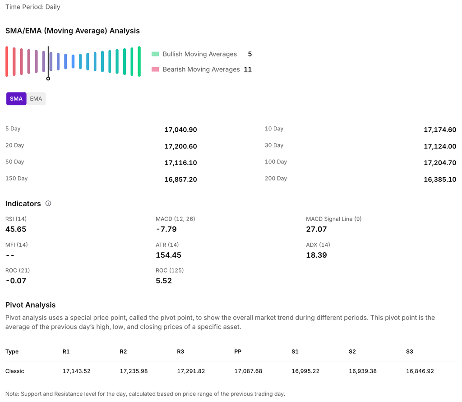Select the S3 support value 16,846.92

click(x=420, y=371)
